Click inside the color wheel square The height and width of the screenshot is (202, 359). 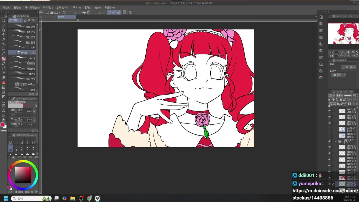click(23, 175)
